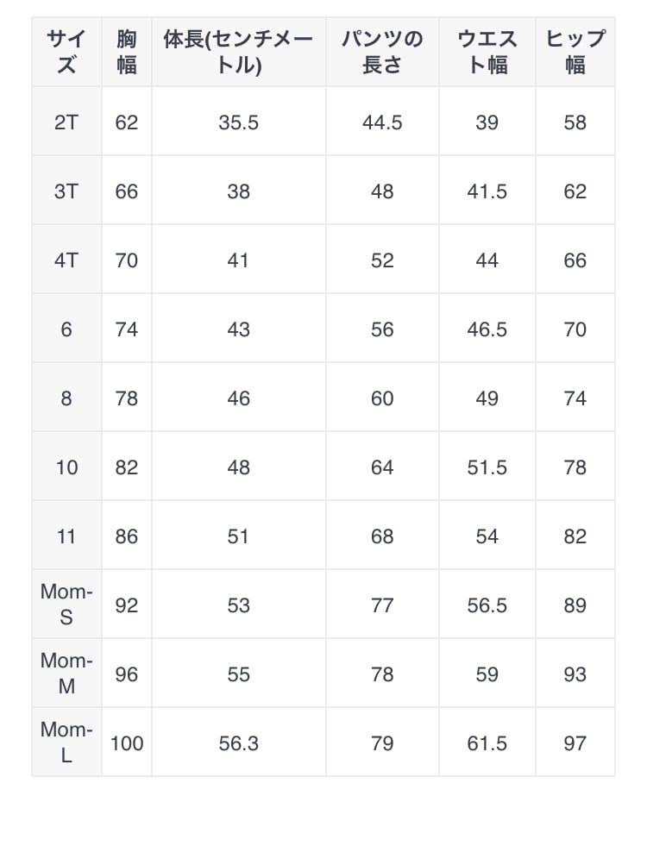
Task: Click the 44.5 pants length cell
Action: click(382, 122)
